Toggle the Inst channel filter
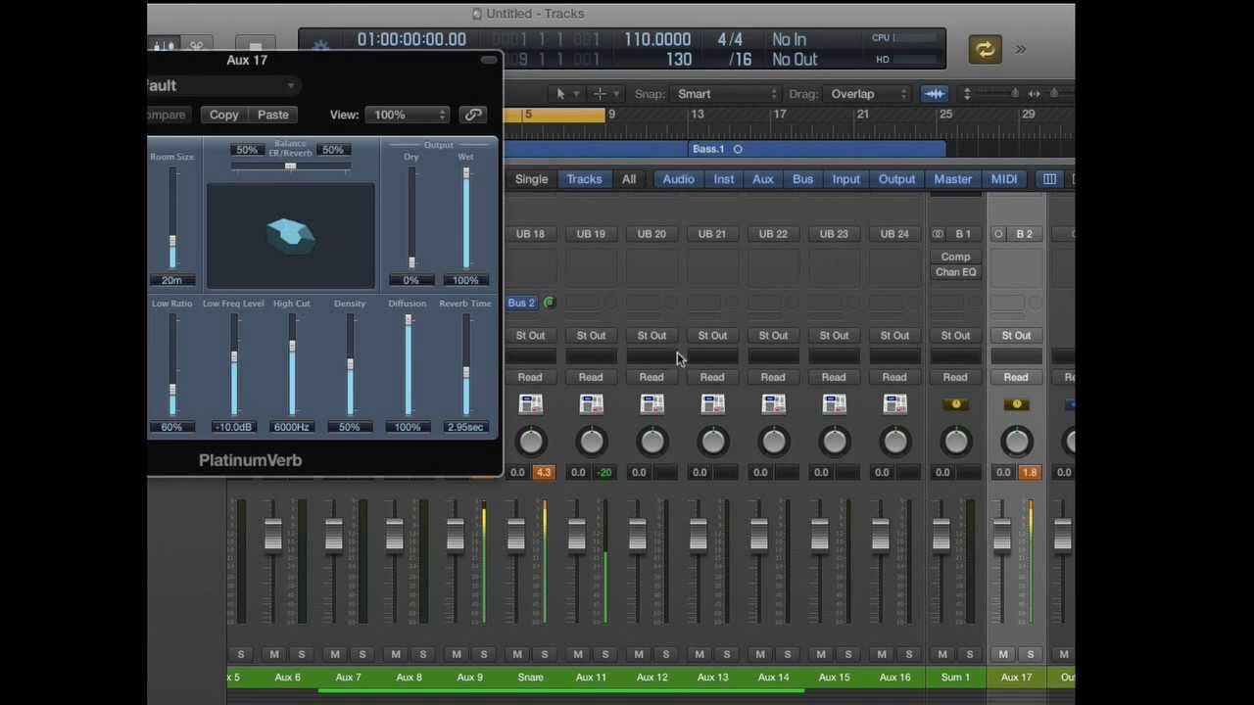The width and height of the screenshot is (1254, 705). click(x=723, y=179)
